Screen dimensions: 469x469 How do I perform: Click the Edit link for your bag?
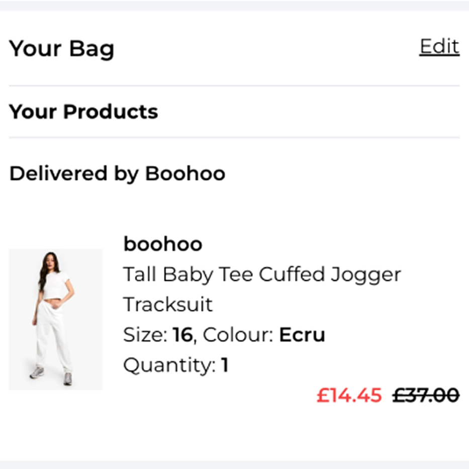coord(439,47)
